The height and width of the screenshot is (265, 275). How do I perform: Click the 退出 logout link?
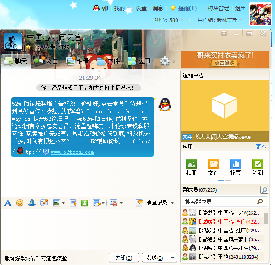240,8
